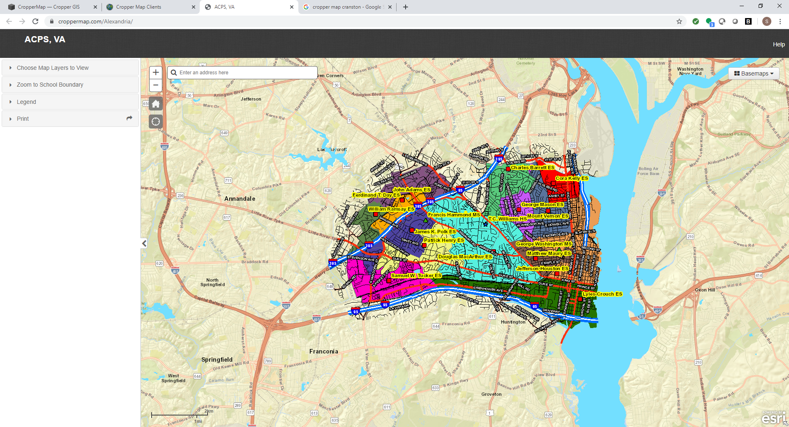Open Chrome three-dot menu

pyautogui.click(x=780, y=21)
